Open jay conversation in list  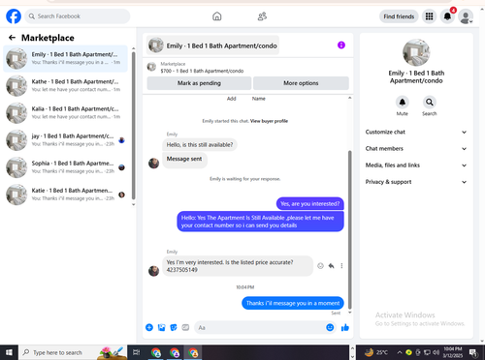coord(65,140)
